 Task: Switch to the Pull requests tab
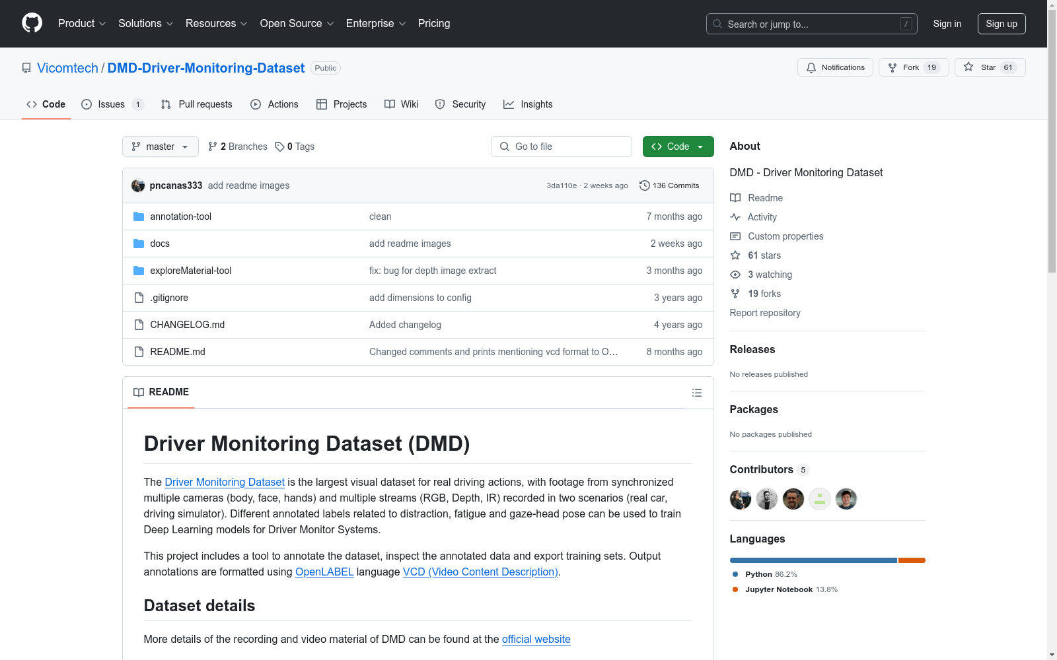[196, 104]
